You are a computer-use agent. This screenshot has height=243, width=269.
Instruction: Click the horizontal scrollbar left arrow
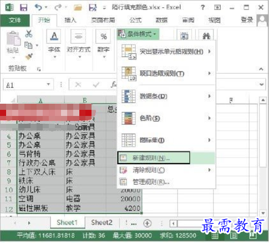[173, 224]
